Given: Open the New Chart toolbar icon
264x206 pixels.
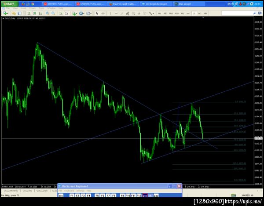Looking at the screenshot, I should tap(6, 13).
